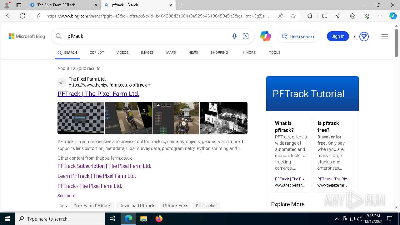Open Learn PFTrack link
Screen dimensions: 400x225
[97, 176]
